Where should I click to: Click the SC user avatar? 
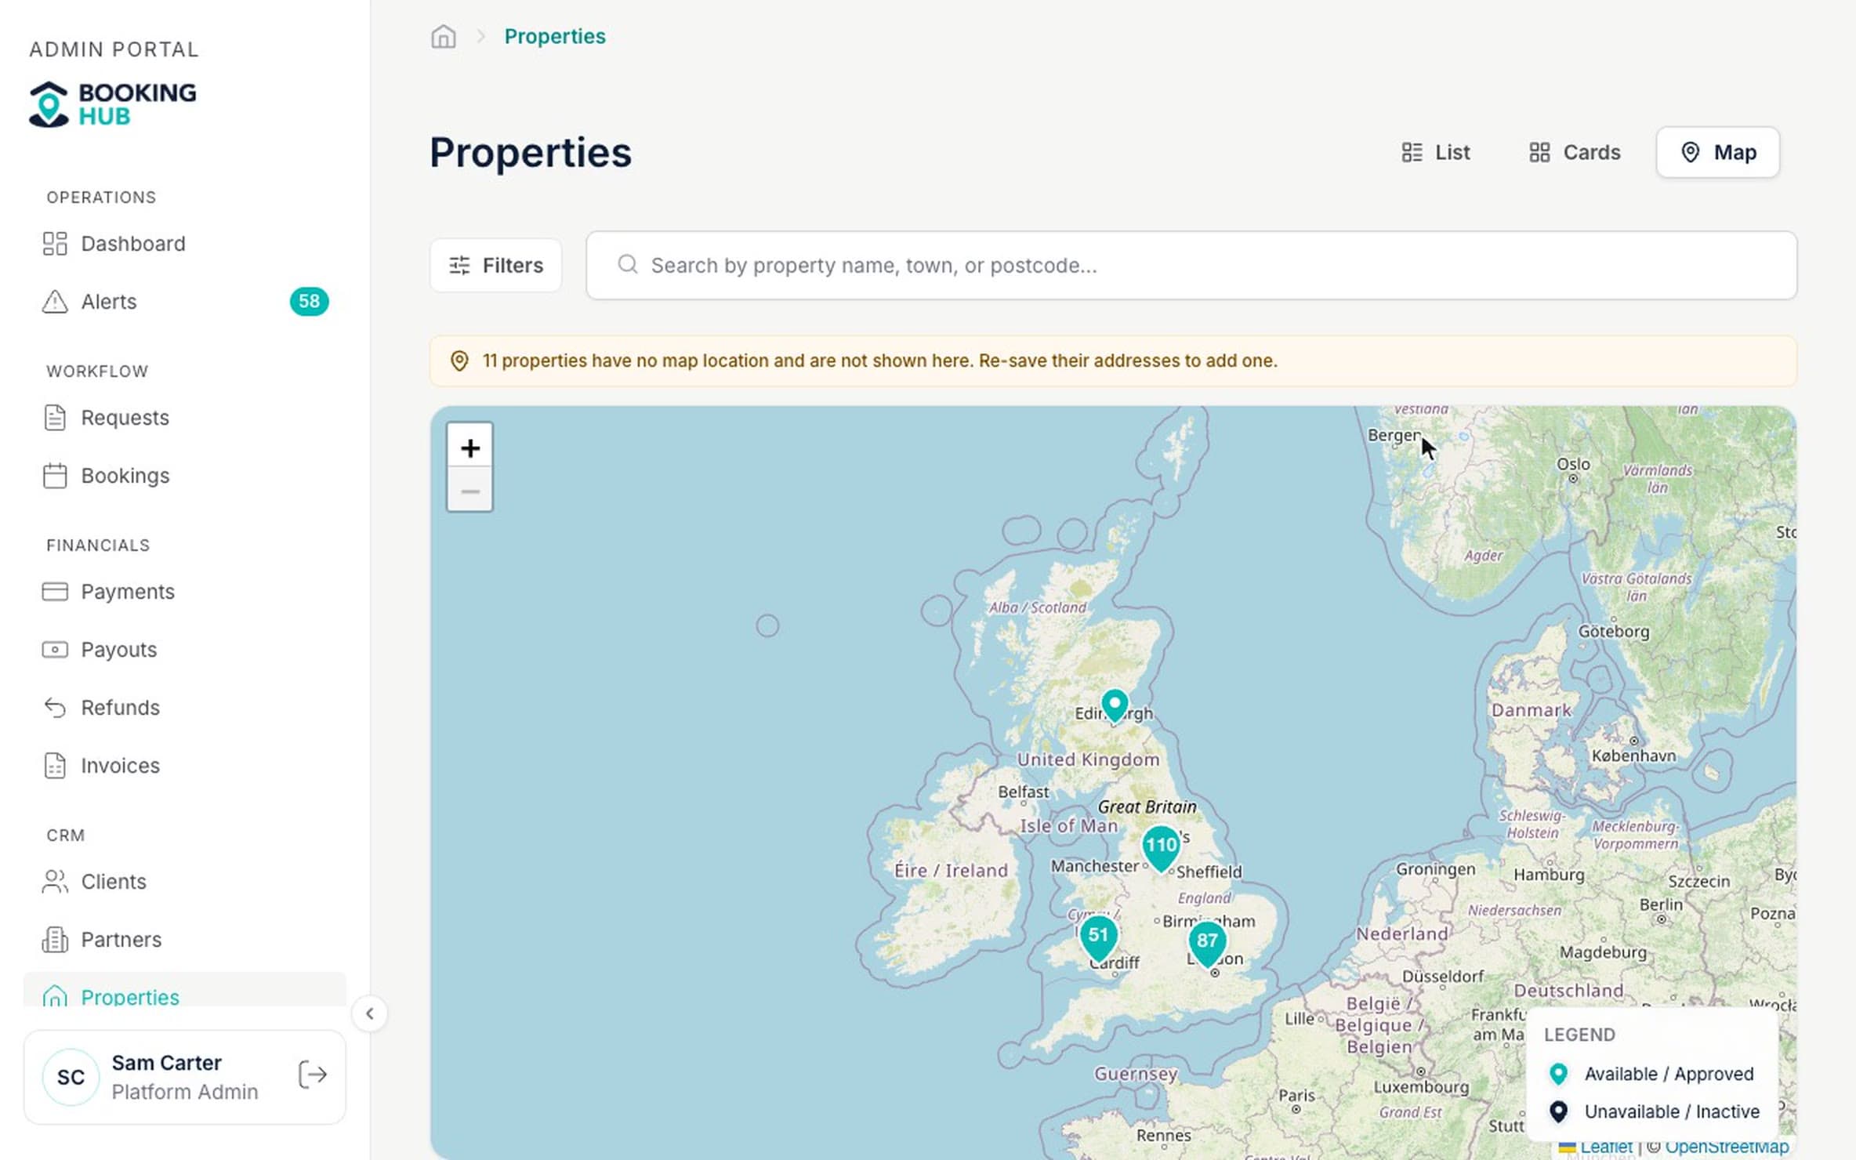[71, 1077]
